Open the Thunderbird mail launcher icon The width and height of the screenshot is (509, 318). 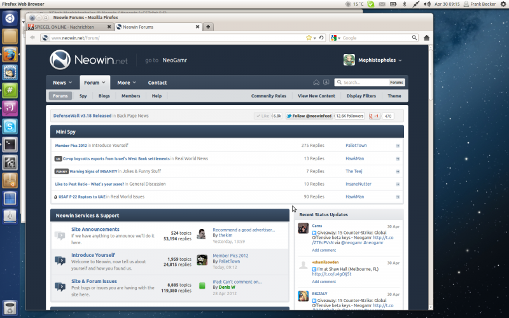coord(10,72)
